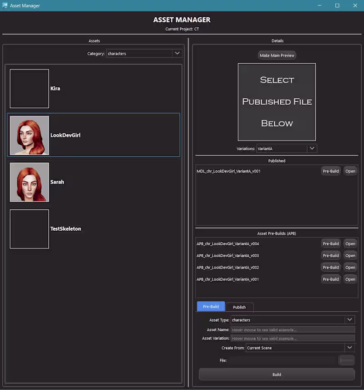The height and width of the screenshot is (390, 364).
Task: Click the Asset Name input field
Action: [x=293, y=329]
